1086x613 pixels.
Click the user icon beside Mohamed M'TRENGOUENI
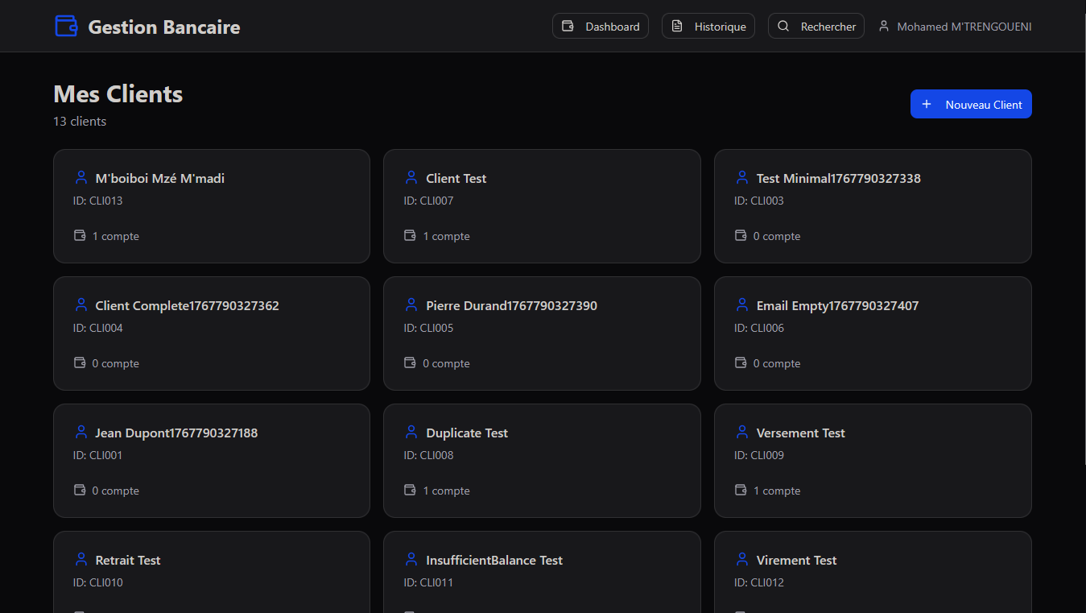(883, 27)
